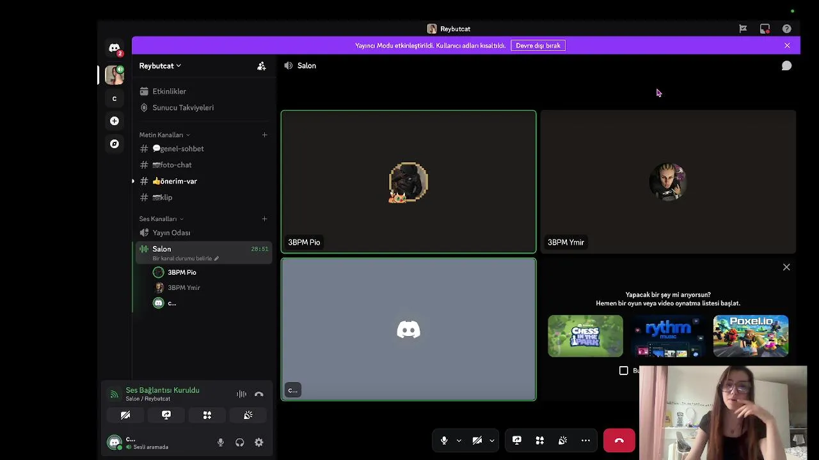This screenshot has width=819, height=460.
Task: Dismiss the purple Streamer Mode banner
Action: pos(787,45)
